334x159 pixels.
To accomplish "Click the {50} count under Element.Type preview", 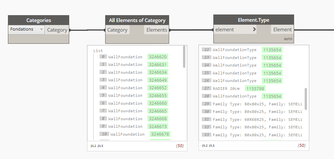I will click(301, 145).
